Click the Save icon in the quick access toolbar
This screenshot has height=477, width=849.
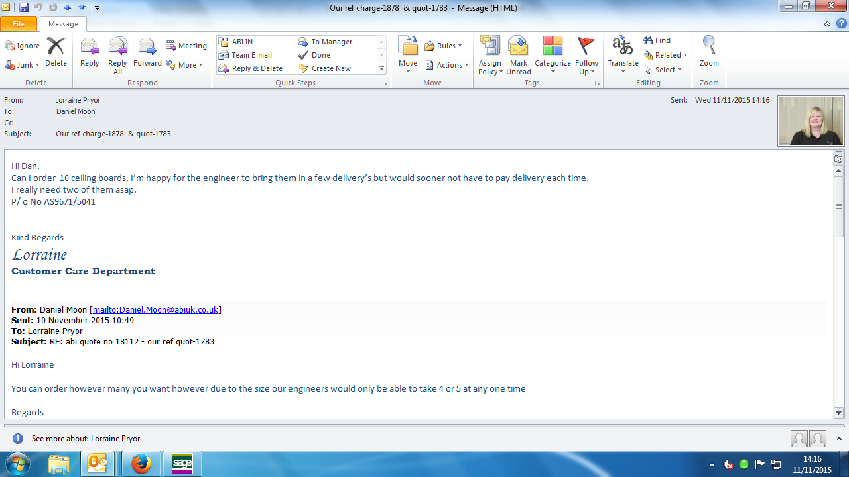(24, 7)
